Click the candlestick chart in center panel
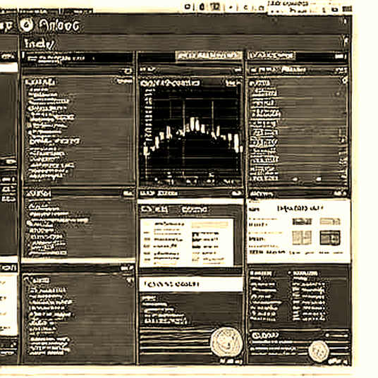This screenshot has width=378, height=378. 191,134
